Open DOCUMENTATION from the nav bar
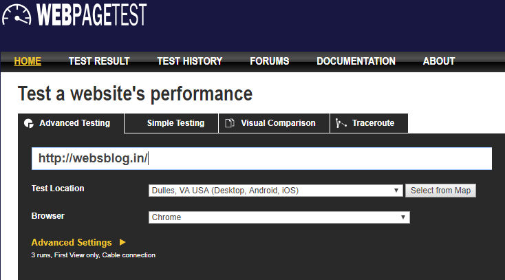Image resolution: width=505 pixels, height=280 pixels. tap(356, 61)
